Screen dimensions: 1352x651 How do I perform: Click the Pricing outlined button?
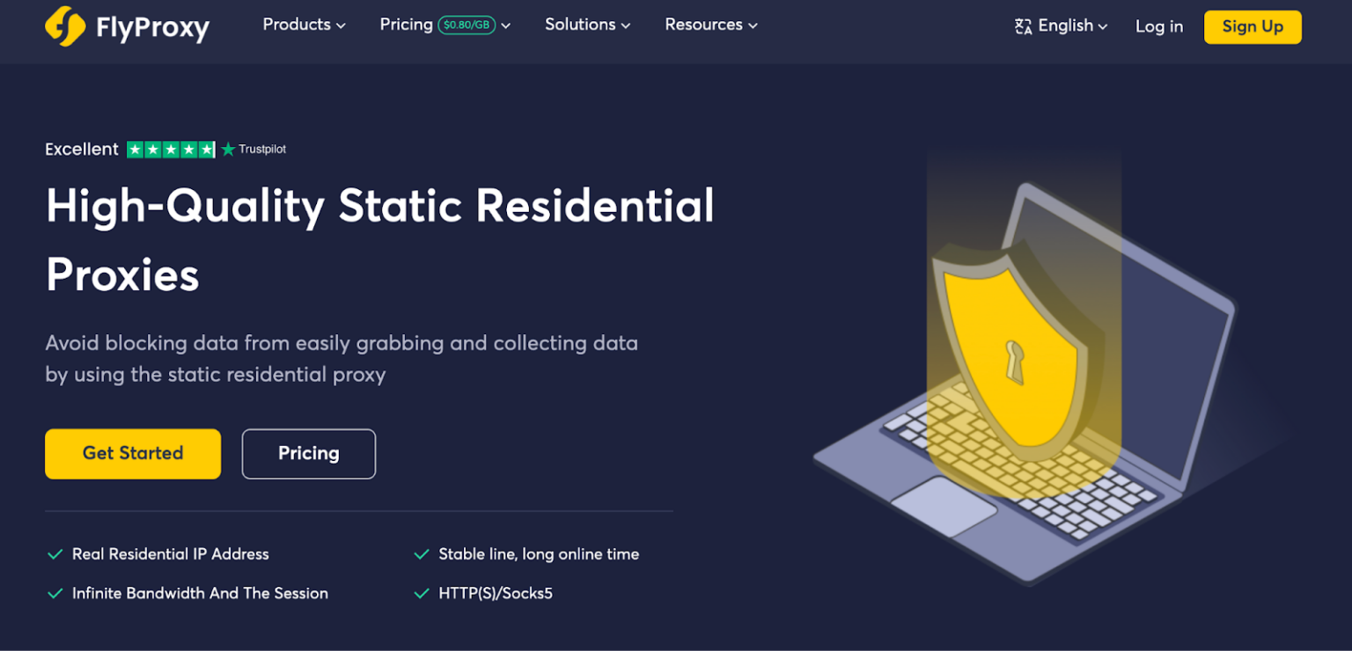(x=308, y=454)
